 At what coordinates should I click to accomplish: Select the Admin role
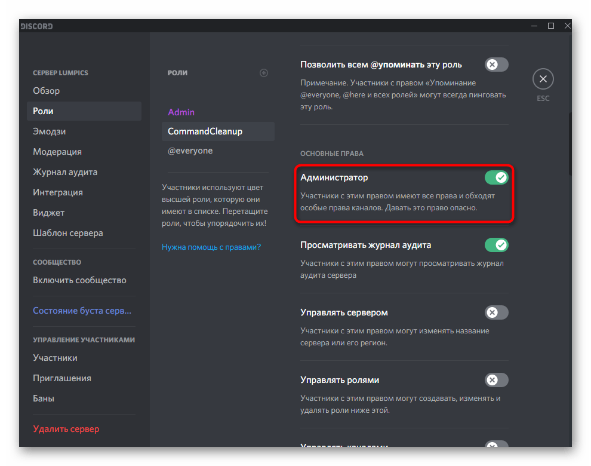[x=218, y=112]
